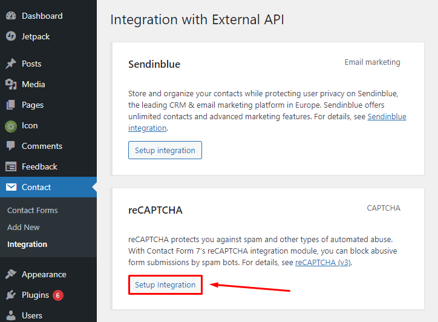Click the Feedback form icon
Viewport: 438px width, 322px height.
click(11, 167)
